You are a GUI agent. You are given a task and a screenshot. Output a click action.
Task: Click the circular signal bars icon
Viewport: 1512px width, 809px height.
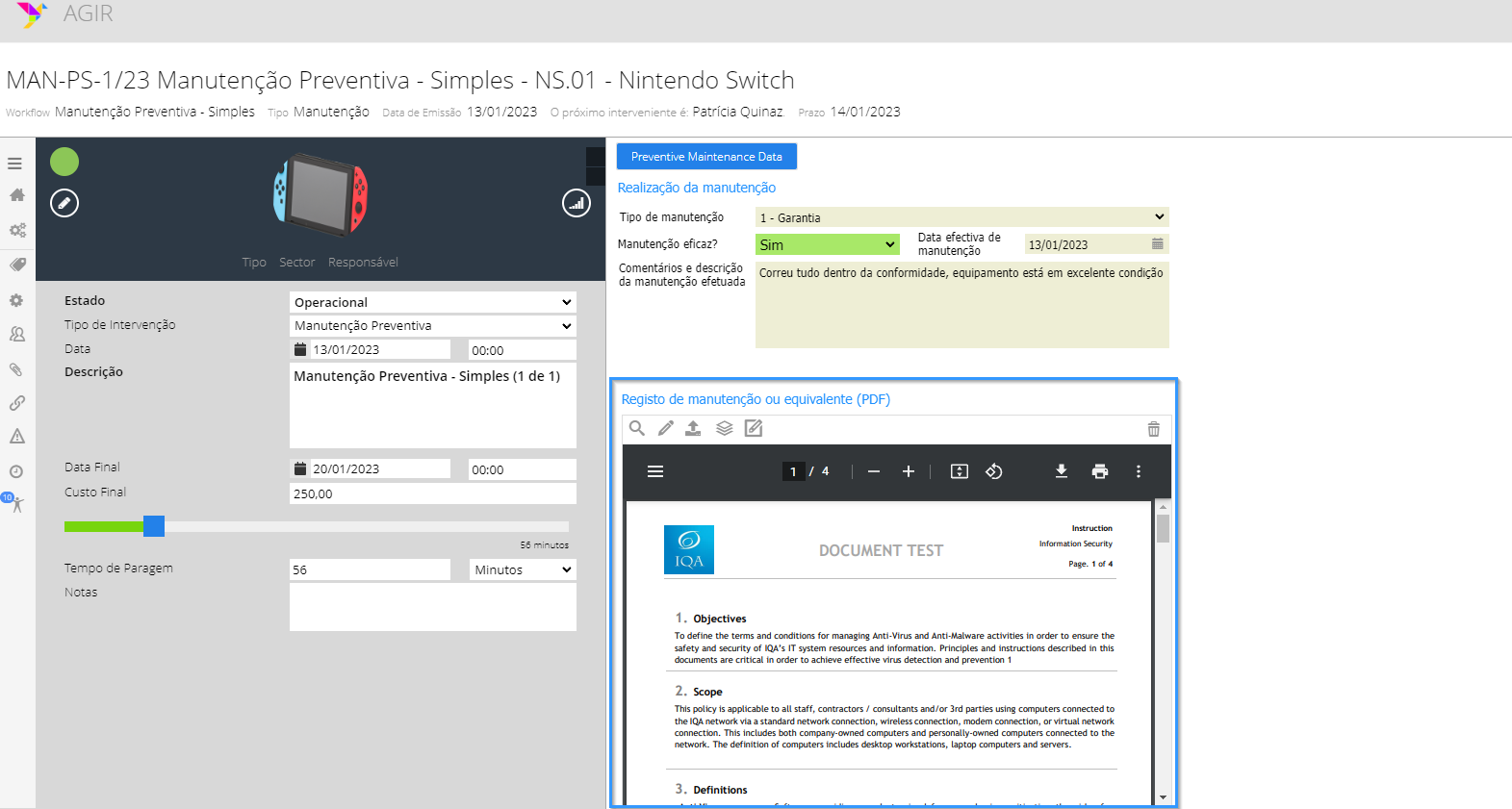pos(577,203)
